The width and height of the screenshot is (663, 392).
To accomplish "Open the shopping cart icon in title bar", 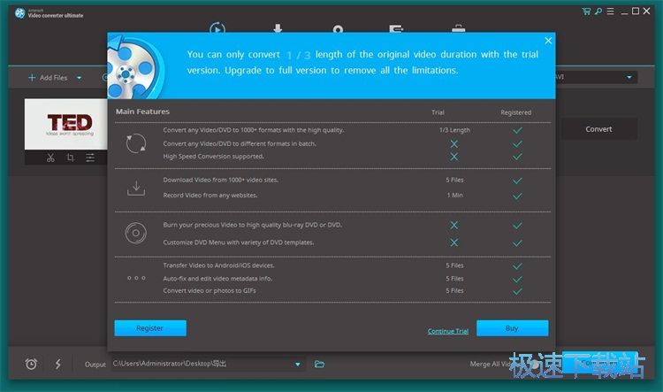I will pos(586,12).
